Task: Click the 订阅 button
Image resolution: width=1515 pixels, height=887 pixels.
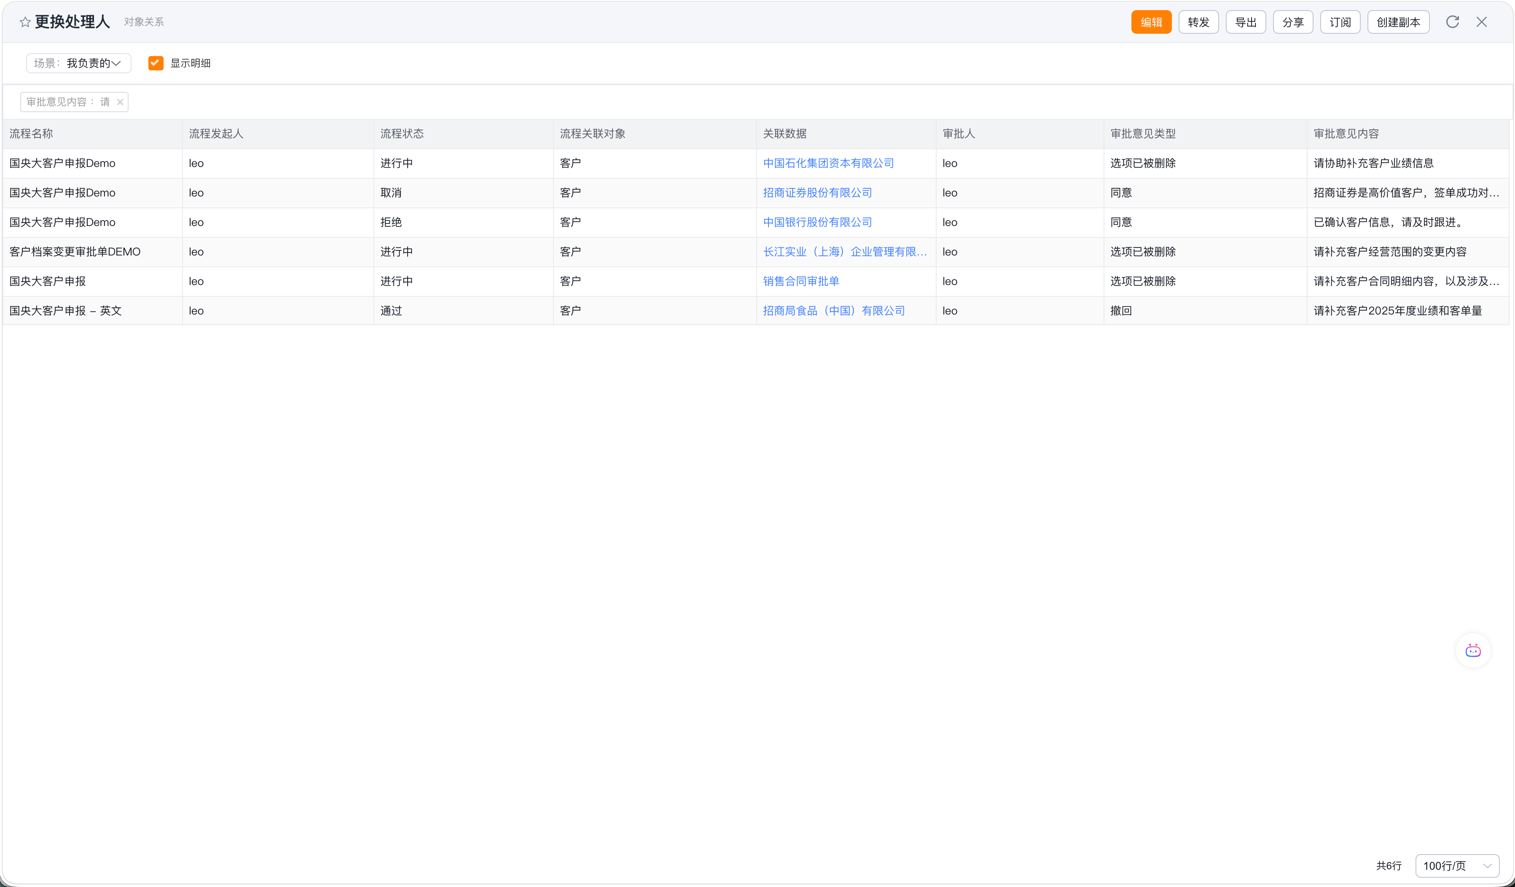Action: (1340, 22)
